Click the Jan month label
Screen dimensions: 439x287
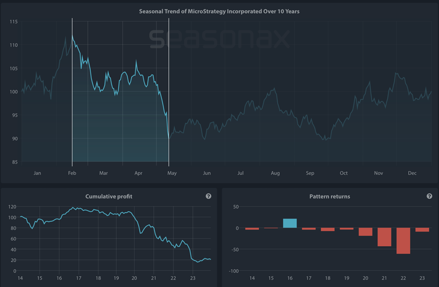37,173
